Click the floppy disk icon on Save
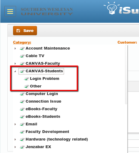 click(18, 31)
